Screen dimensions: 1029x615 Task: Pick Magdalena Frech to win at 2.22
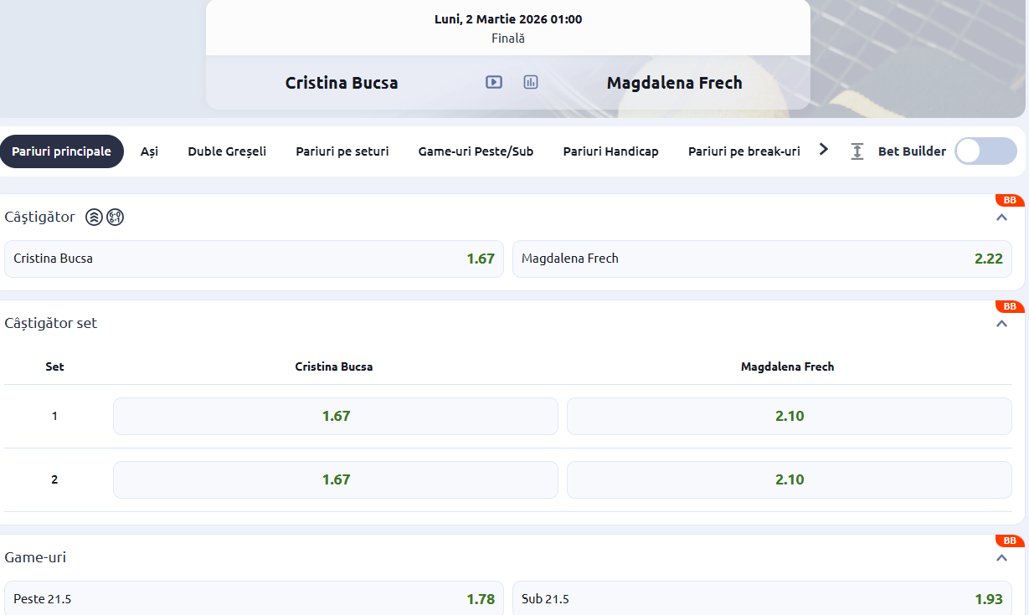point(762,259)
